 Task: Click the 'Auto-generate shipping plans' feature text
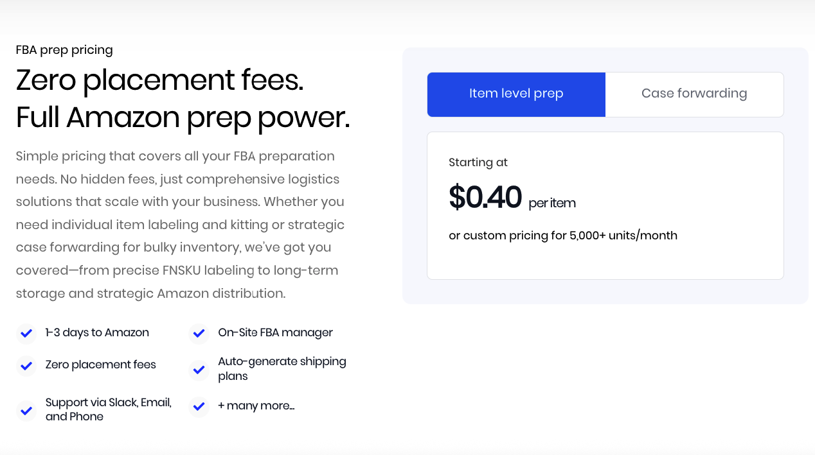[x=282, y=368]
